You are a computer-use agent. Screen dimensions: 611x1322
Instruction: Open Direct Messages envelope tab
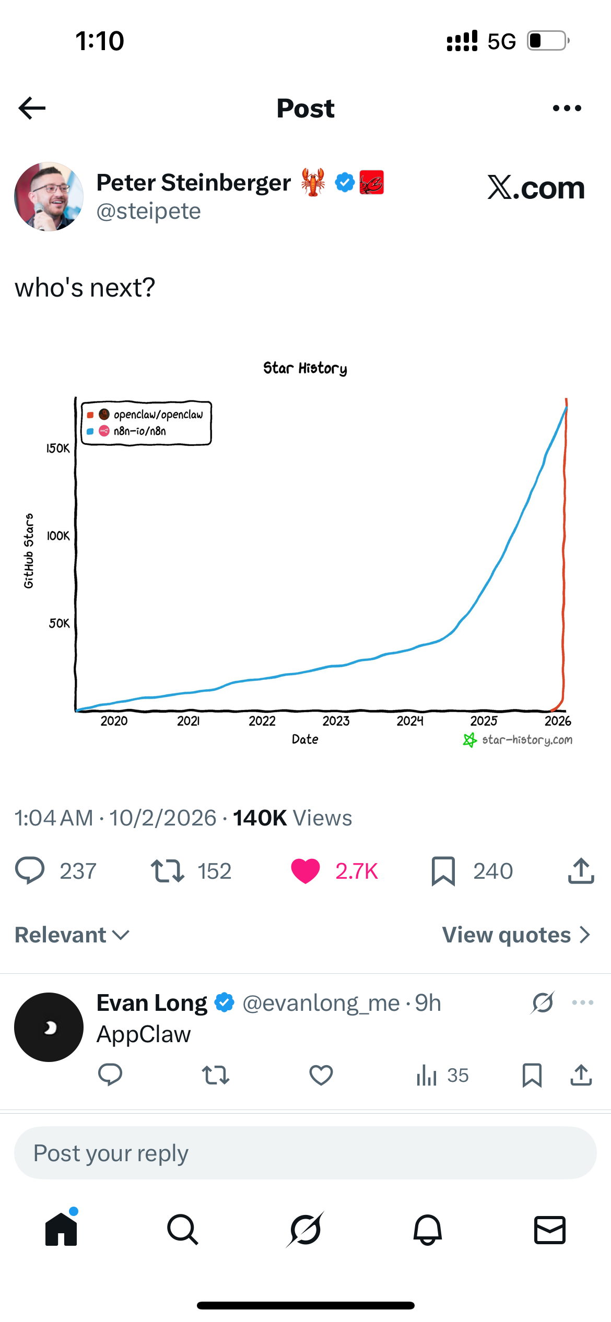pyautogui.click(x=550, y=1230)
